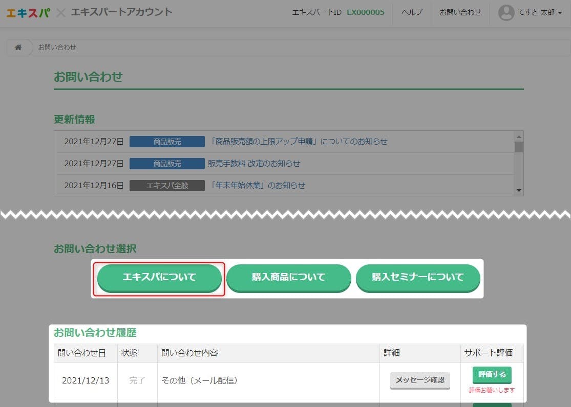The height and width of the screenshot is (407, 571).
Task: Click the news list scroll up arrow
Action: 519,137
